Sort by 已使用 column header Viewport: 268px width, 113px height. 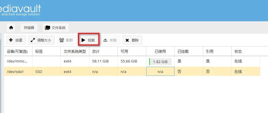(160, 51)
